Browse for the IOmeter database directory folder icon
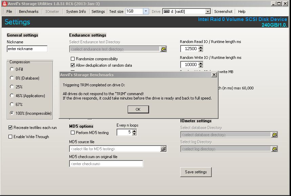Screen dimensions: 291x196 [274, 135]
